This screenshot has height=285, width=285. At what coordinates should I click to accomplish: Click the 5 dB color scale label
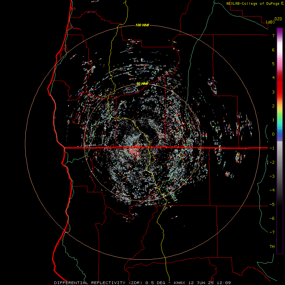pos(273,64)
